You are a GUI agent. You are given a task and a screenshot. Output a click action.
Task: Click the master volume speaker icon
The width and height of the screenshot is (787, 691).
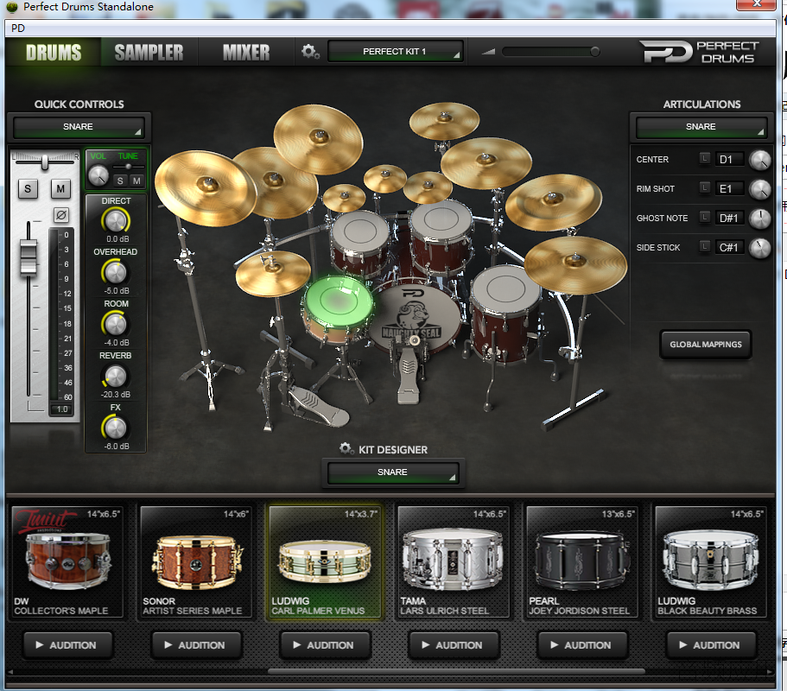coord(488,51)
